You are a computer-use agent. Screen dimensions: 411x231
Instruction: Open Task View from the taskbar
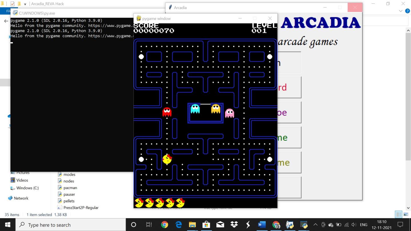point(149,225)
